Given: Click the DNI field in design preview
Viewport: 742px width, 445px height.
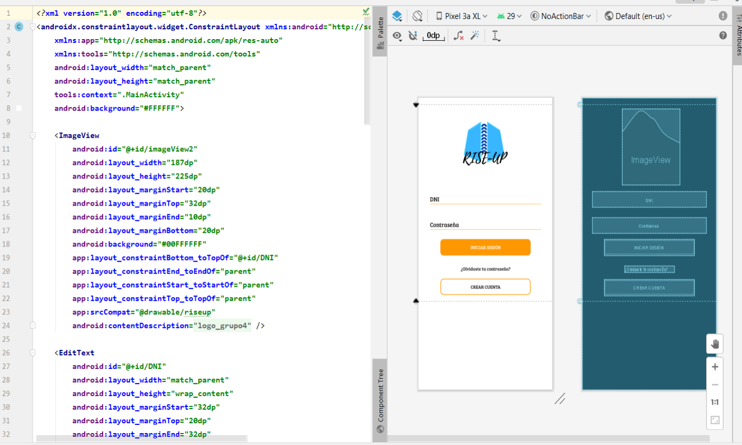Looking at the screenshot, I should coord(485,199).
